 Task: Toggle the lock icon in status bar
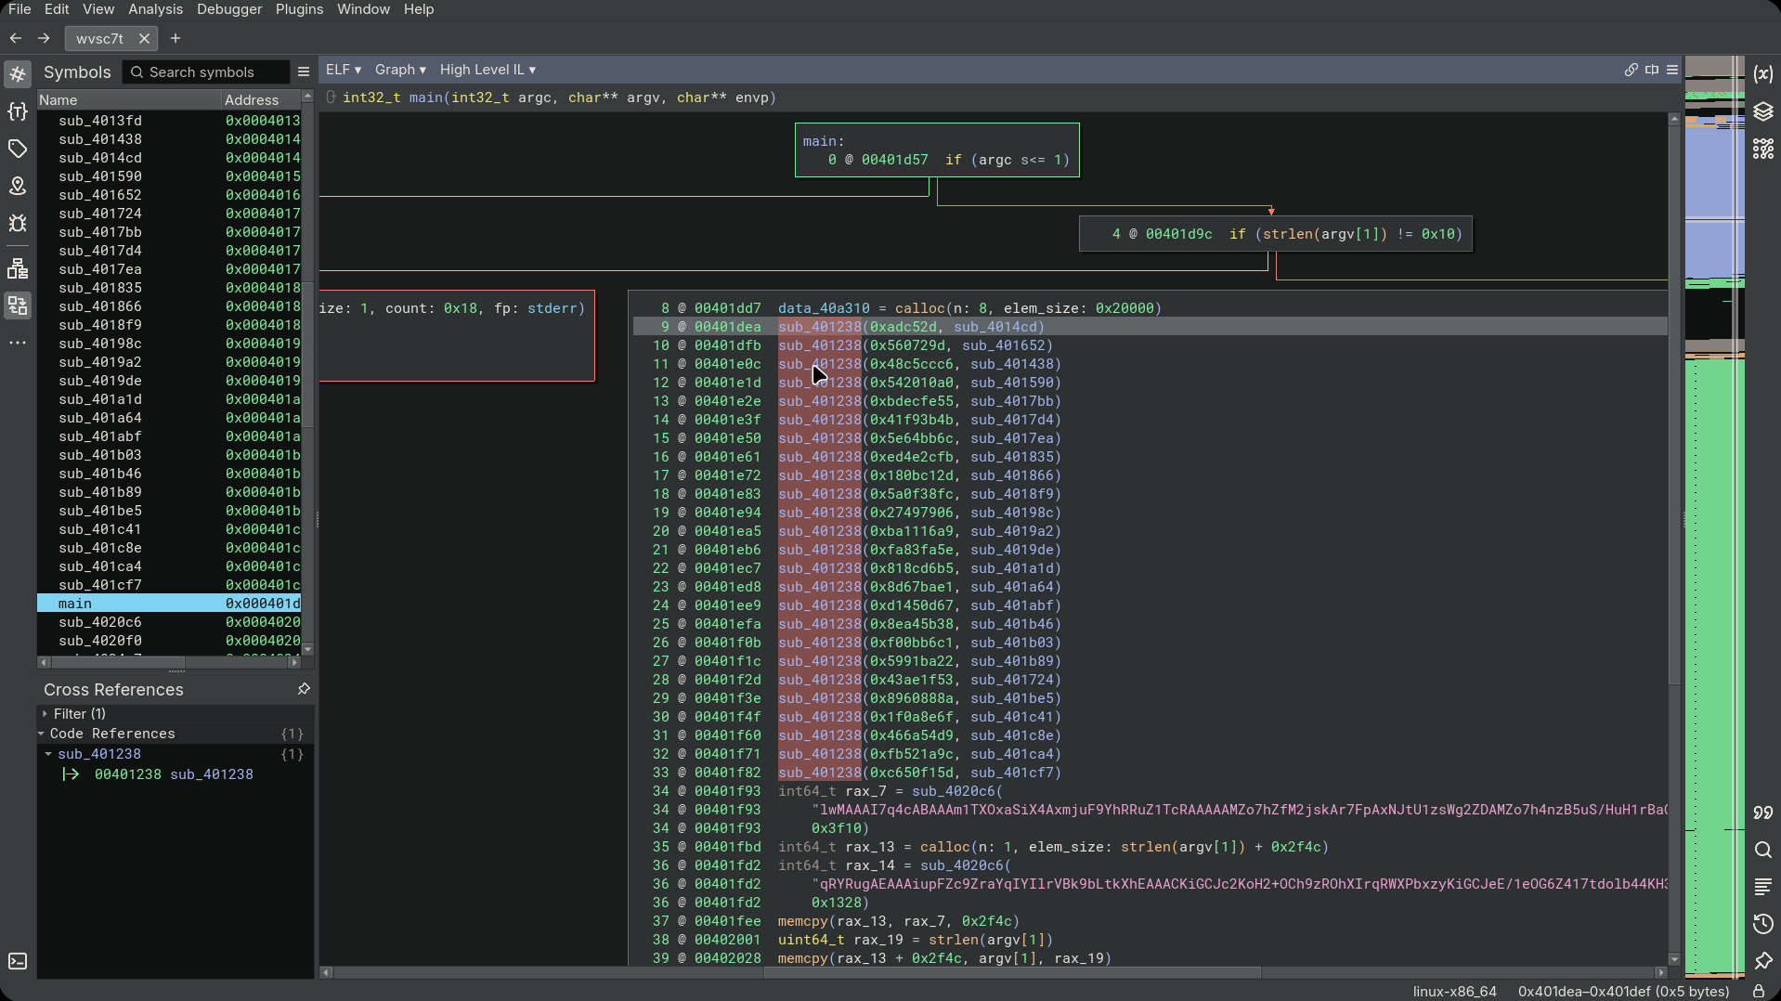coord(1758,991)
